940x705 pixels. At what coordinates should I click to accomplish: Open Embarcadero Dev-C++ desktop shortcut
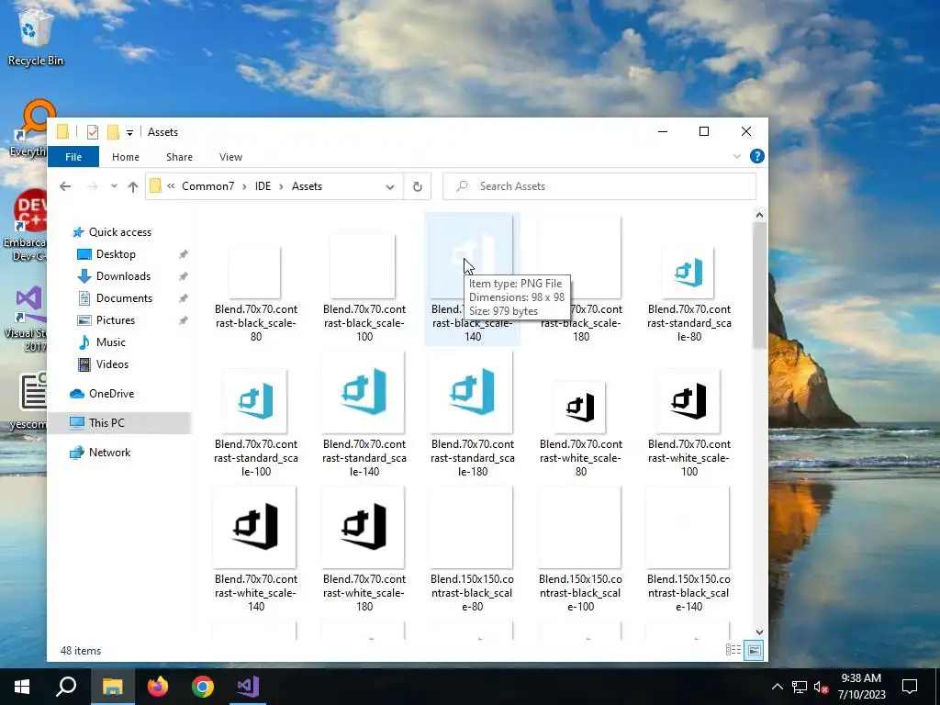[x=25, y=225]
